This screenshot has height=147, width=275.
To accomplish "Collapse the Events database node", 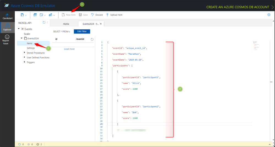I will point(19,29).
